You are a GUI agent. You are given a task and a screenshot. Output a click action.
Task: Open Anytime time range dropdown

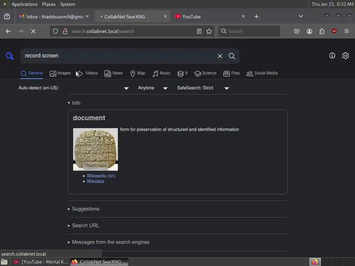coord(153,88)
